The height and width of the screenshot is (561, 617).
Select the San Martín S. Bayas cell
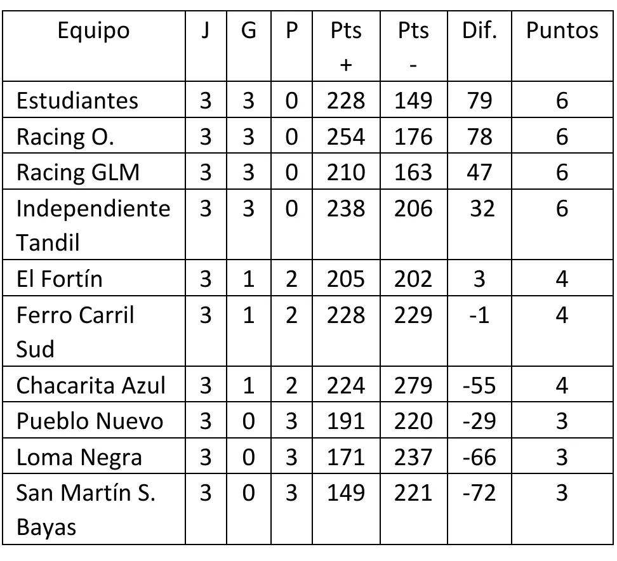(x=85, y=509)
